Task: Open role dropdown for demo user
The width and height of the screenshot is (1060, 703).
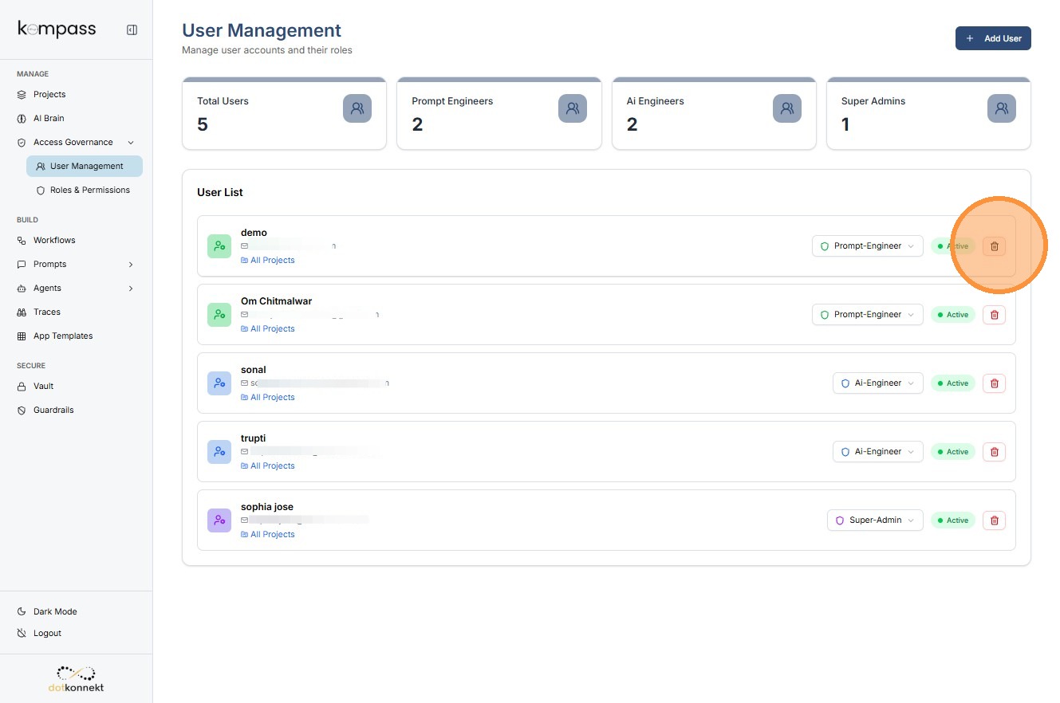Action: tap(868, 246)
